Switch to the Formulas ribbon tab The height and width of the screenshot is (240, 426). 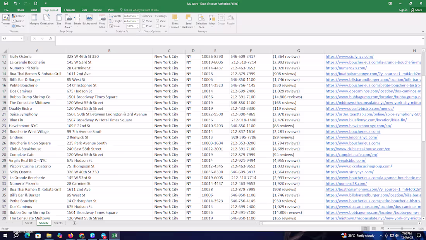pyautogui.click(x=70, y=10)
